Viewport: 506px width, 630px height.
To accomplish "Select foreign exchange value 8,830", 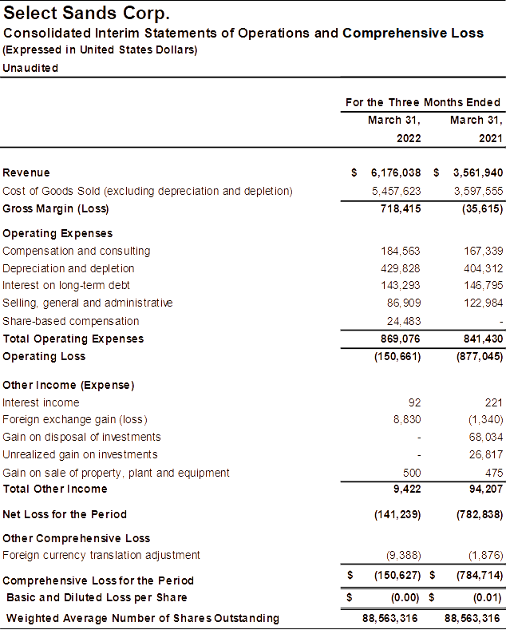I will (x=407, y=420).
